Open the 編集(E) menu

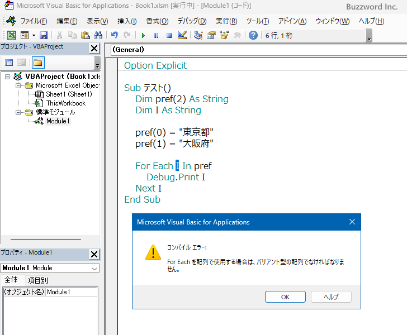click(x=67, y=21)
